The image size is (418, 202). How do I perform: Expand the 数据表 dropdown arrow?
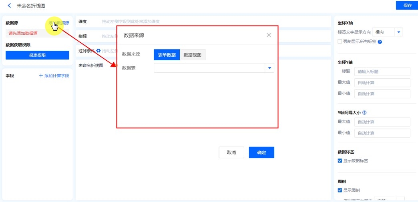[269, 68]
